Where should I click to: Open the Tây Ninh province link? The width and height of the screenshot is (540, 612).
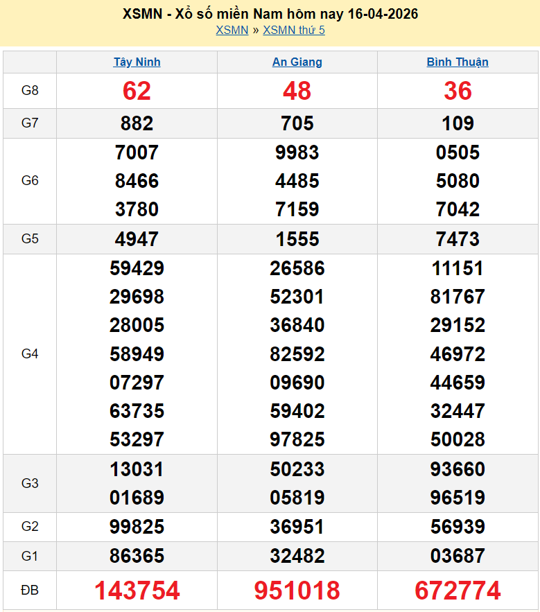click(137, 62)
